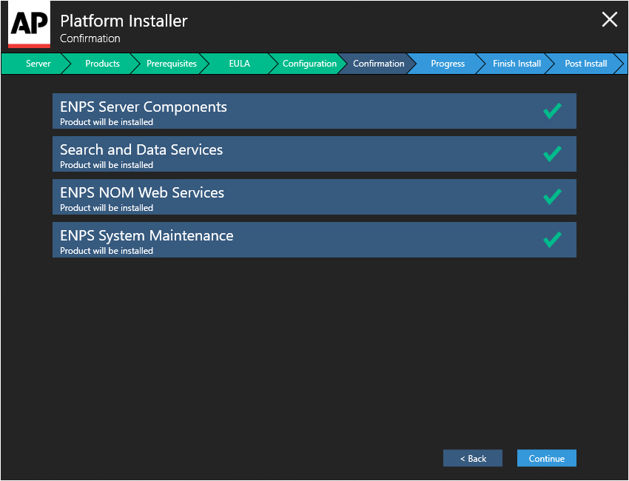This screenshot has width=629, height=481.
Task: Select the Search and Data Services title
Action: pyautogui.click(x=141, y=149)
